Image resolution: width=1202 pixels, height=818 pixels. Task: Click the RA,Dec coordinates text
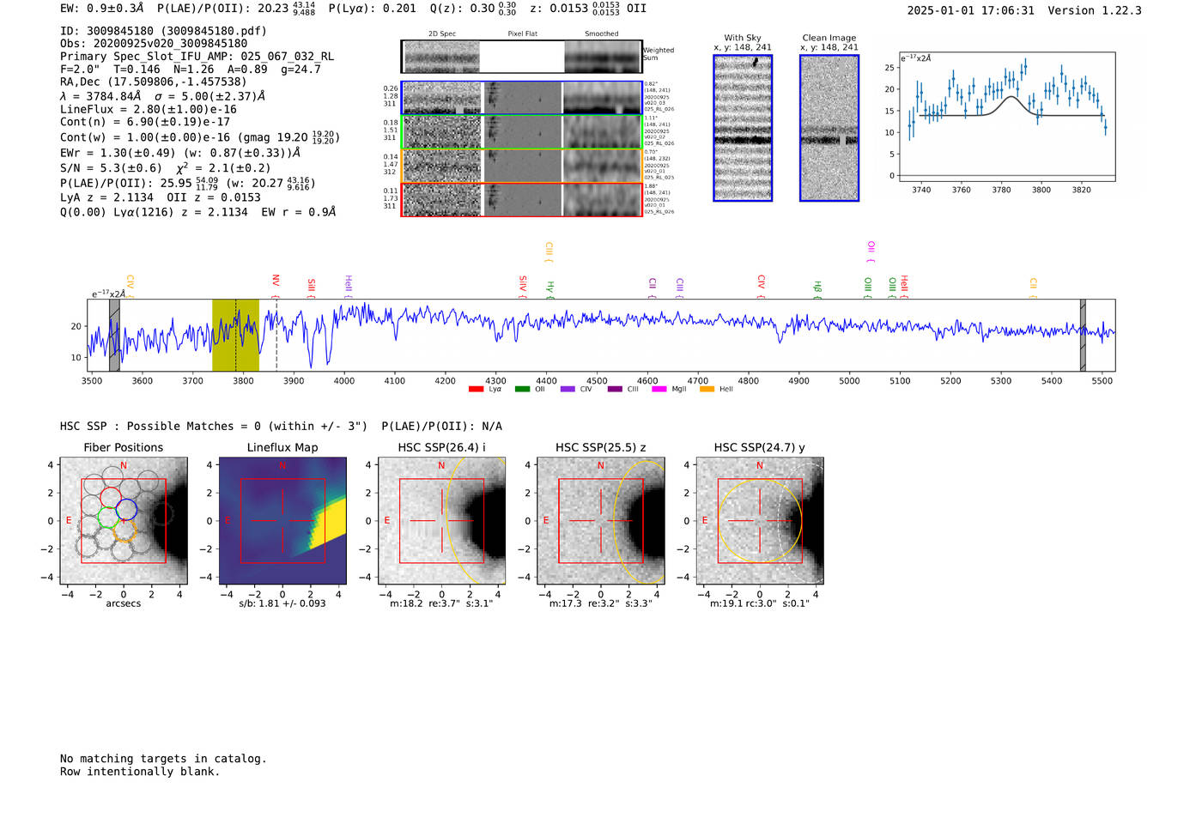(x=154, y=82)
